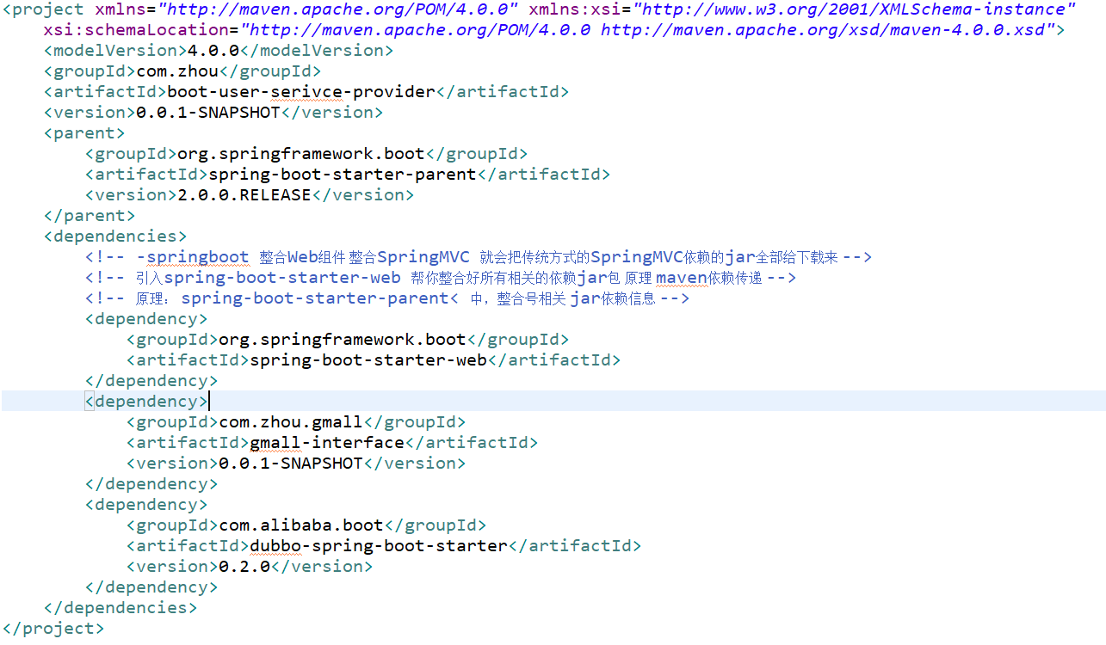The width and height of the screenshot is (1106, 645).
Task: Select the com.alibaba.boot groupId
Action: [x=301, y=525]
